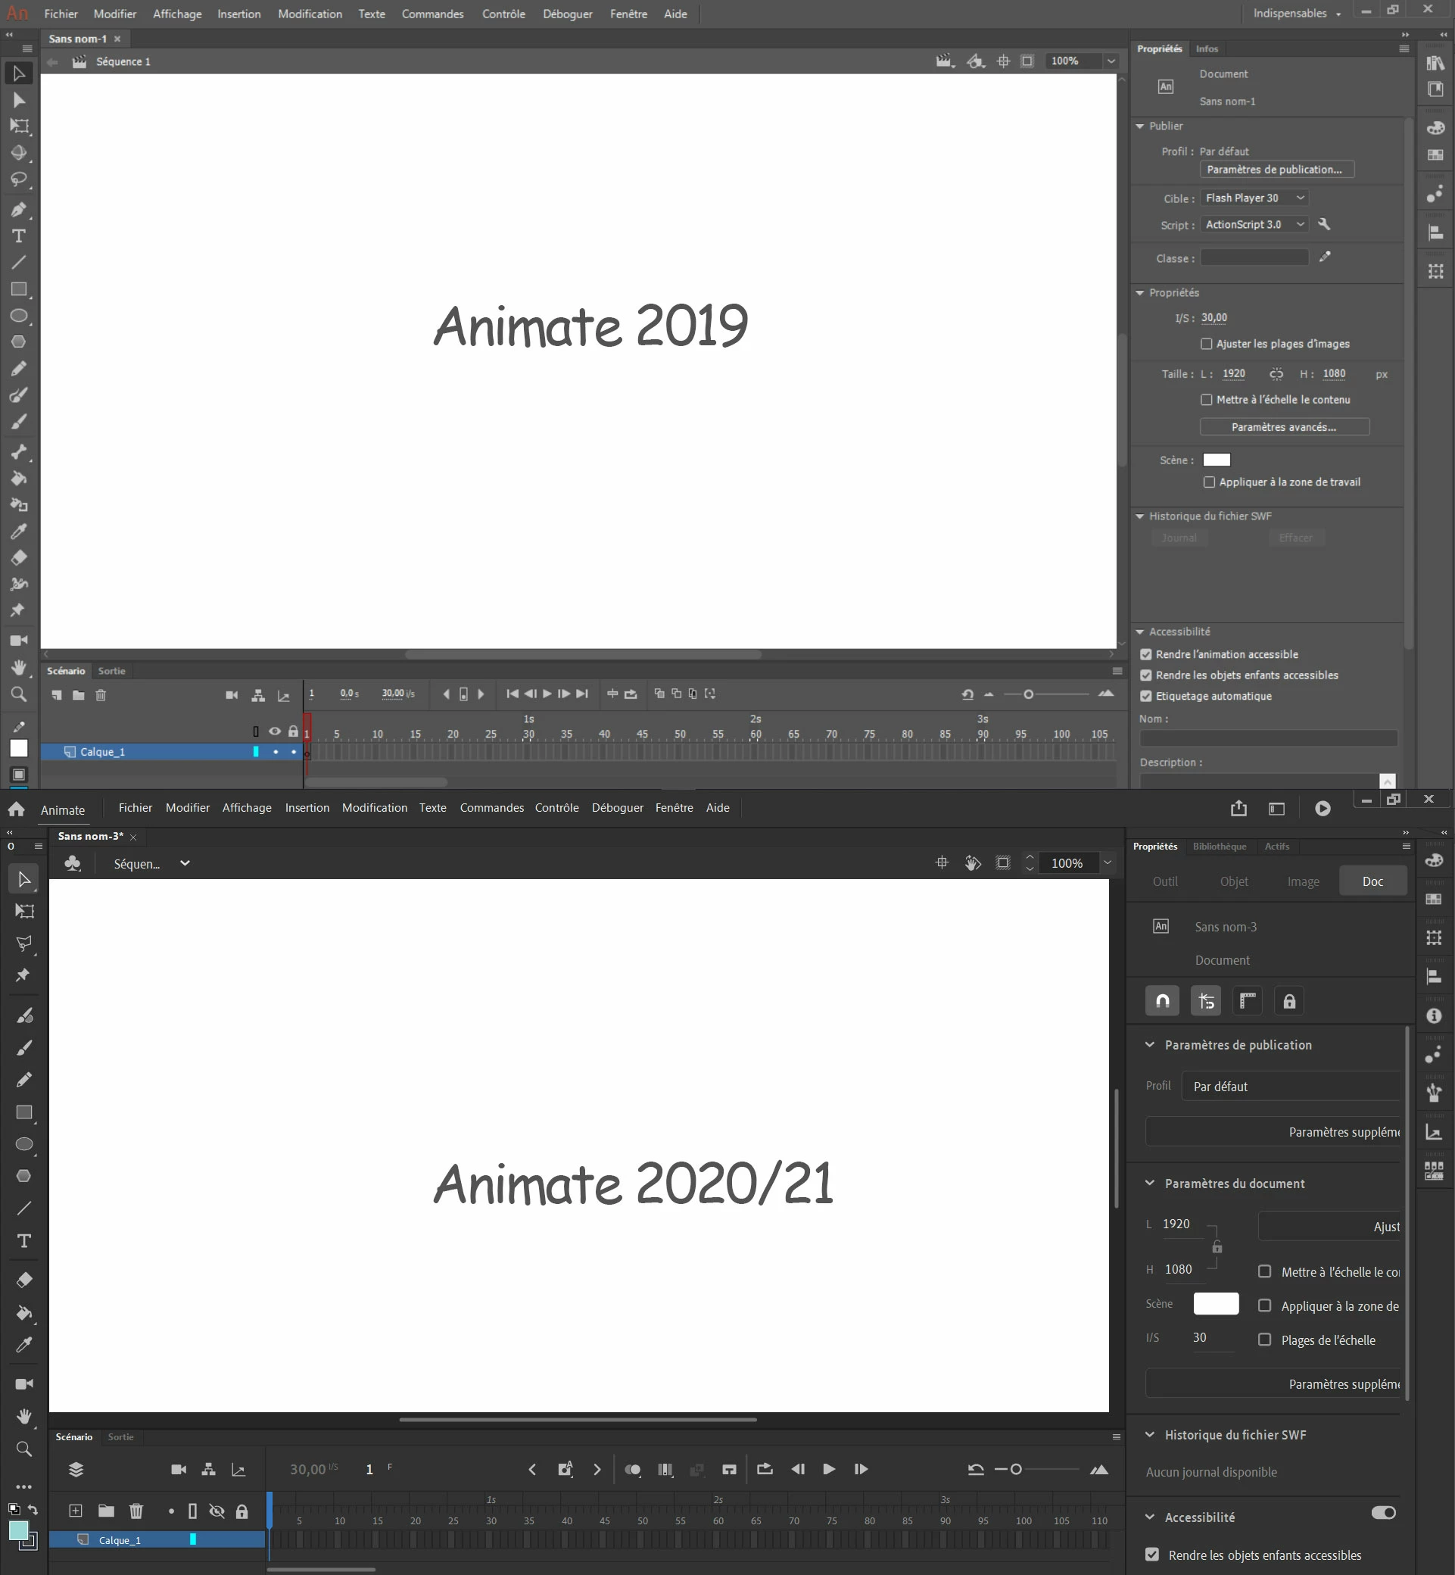Click the Paramètres avancés button
The image size is (1455, 1575).
coord(1283,427)
